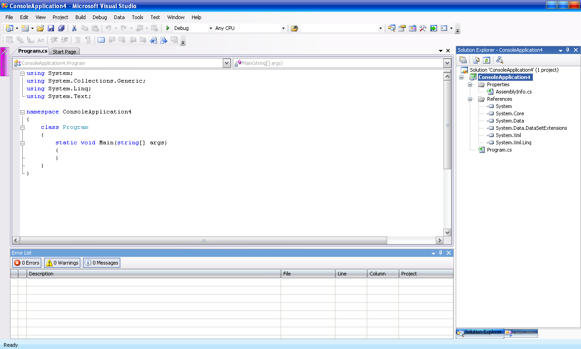Collapse the References folder node
The image size is (581, 349).
pos(470,99)
